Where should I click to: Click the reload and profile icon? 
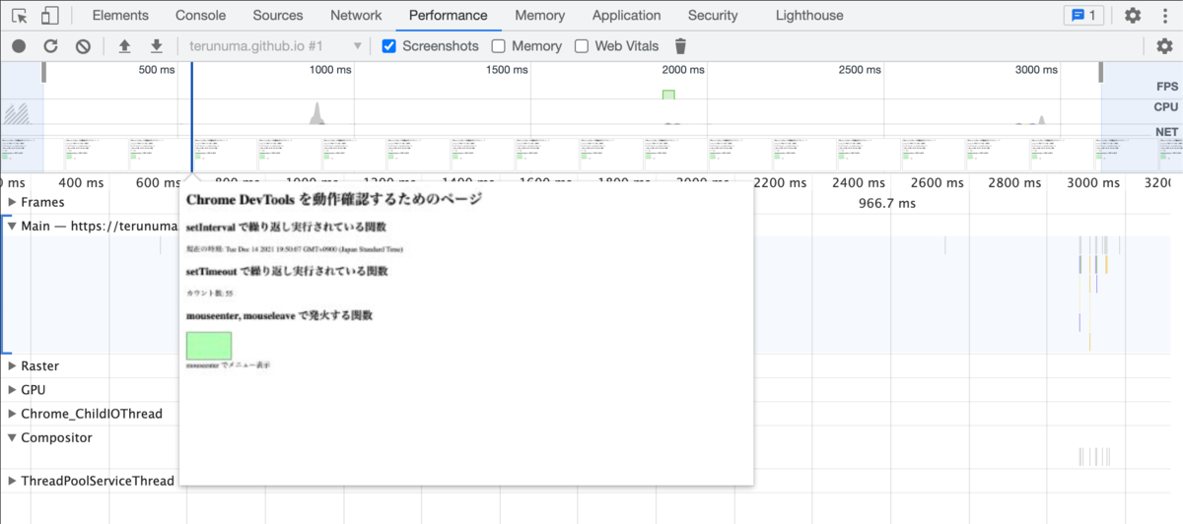pyautogui.click(x=51, y=46)
